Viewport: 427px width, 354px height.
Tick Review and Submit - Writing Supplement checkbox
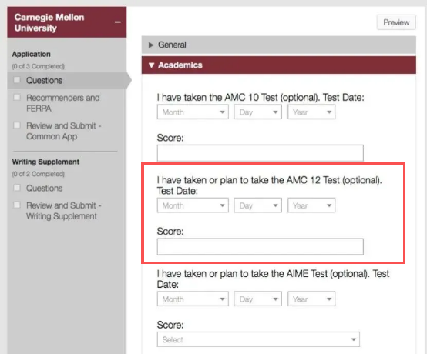click(17, 205)
